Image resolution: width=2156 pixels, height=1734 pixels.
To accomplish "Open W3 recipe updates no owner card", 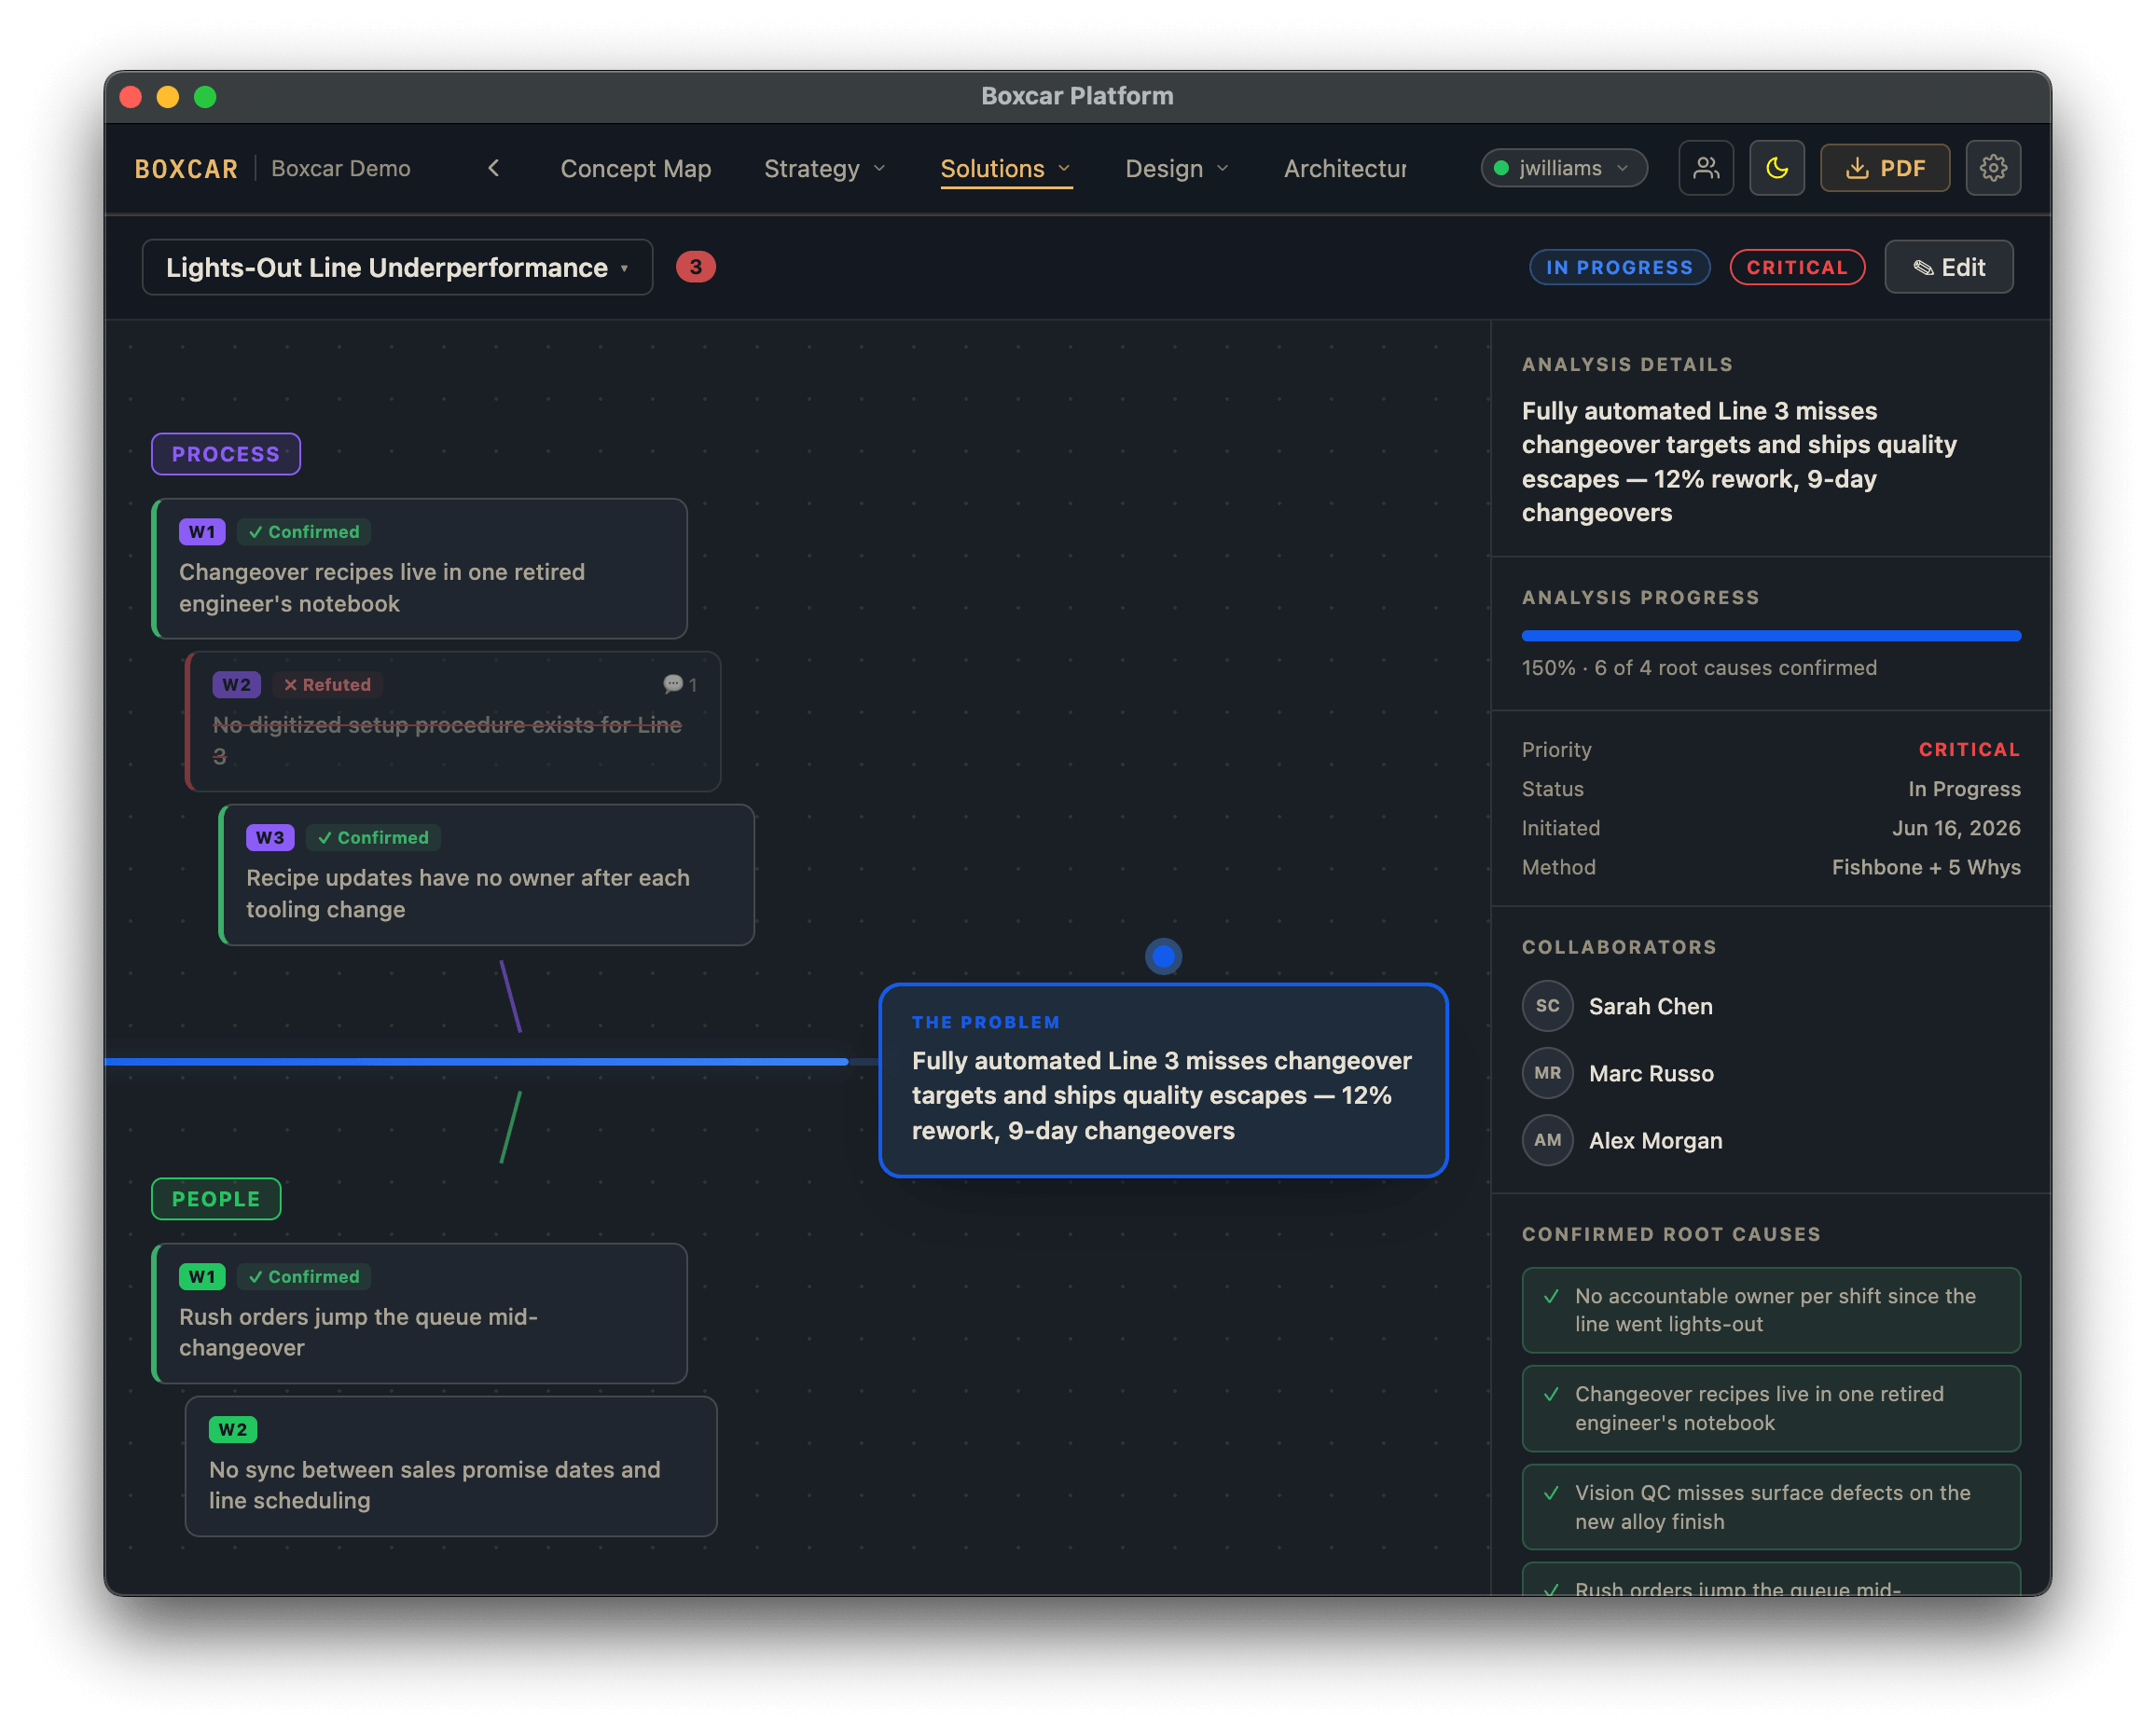I will (x=486, y=874).
